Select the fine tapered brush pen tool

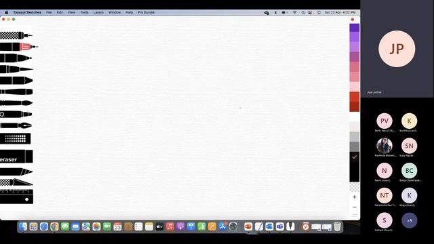(16, 69)
